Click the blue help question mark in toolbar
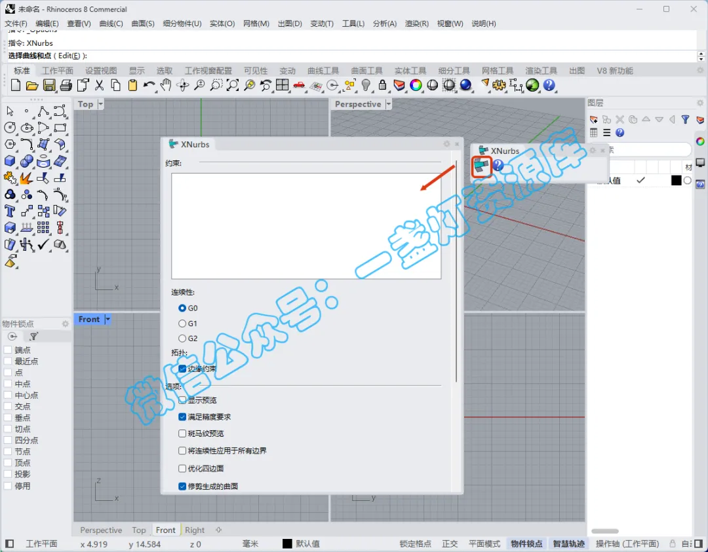This screenshot has width=708, height=552. coord(549,84)
